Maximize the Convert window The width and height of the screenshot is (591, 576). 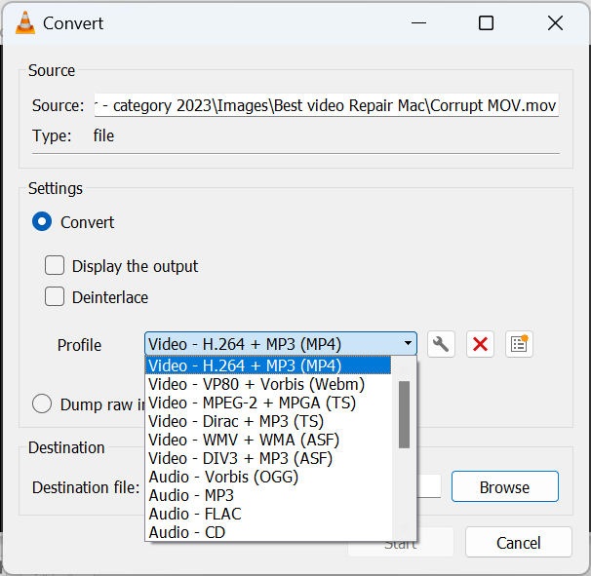click(486, 23)
